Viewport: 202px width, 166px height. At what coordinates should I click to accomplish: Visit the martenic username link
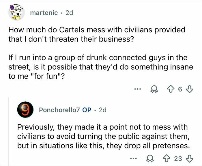pyautogui.click(x=44, y=14)
